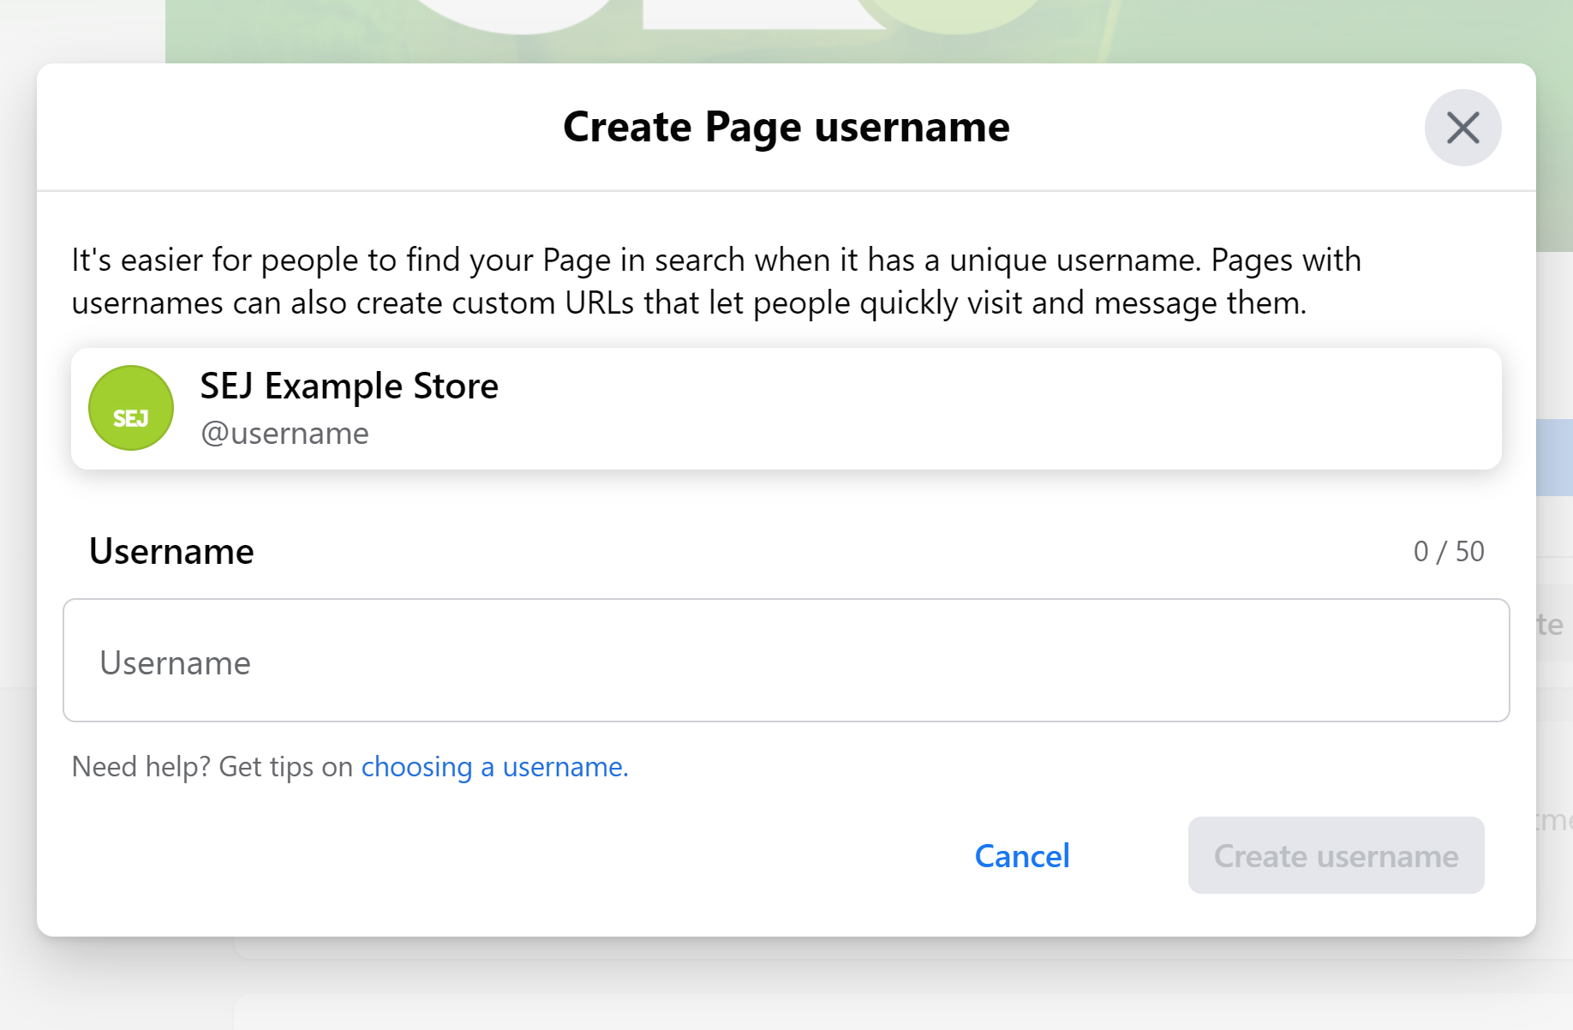Click the description about unique usernames
The height and width of the screenshot is (1030, 1573).
pos(716,280)
